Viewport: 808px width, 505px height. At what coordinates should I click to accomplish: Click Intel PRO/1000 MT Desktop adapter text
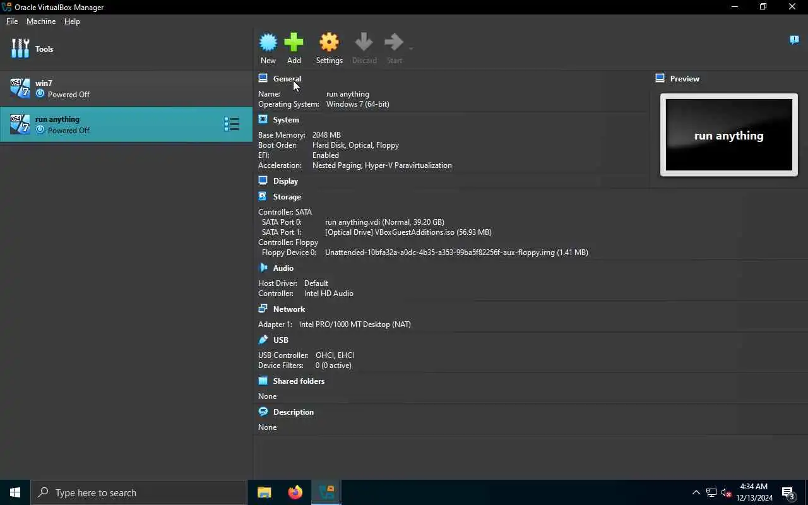point(355,324)
